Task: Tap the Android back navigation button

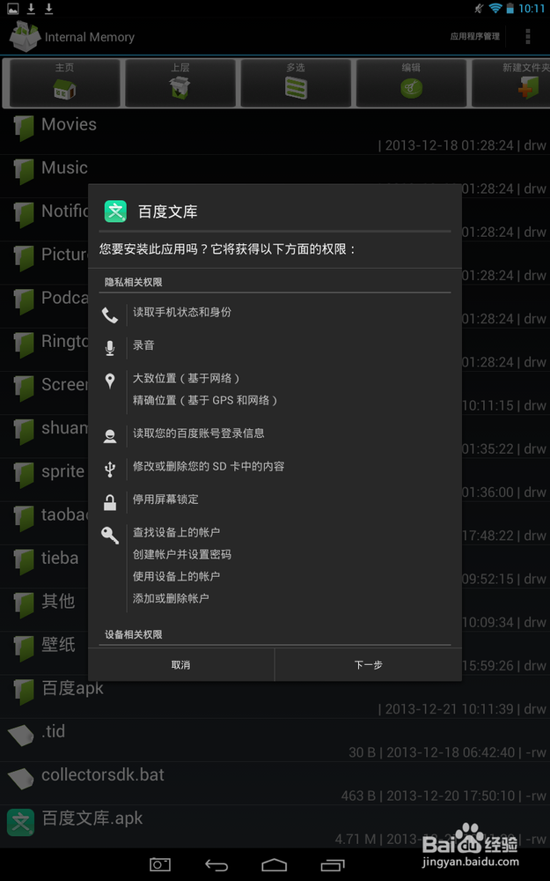Action: [216, 865]
